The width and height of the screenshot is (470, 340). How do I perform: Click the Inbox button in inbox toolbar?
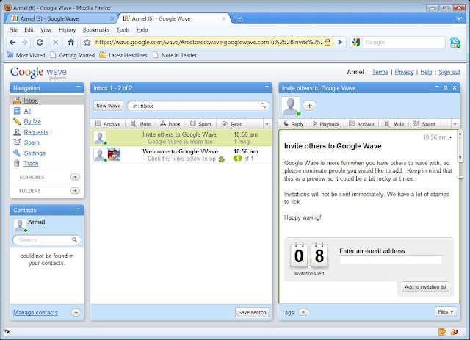170,124
